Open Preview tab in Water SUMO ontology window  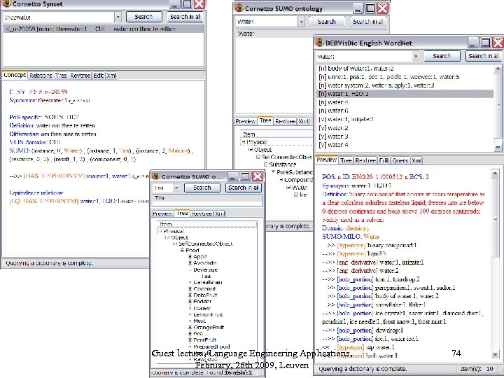pos(246,121)
